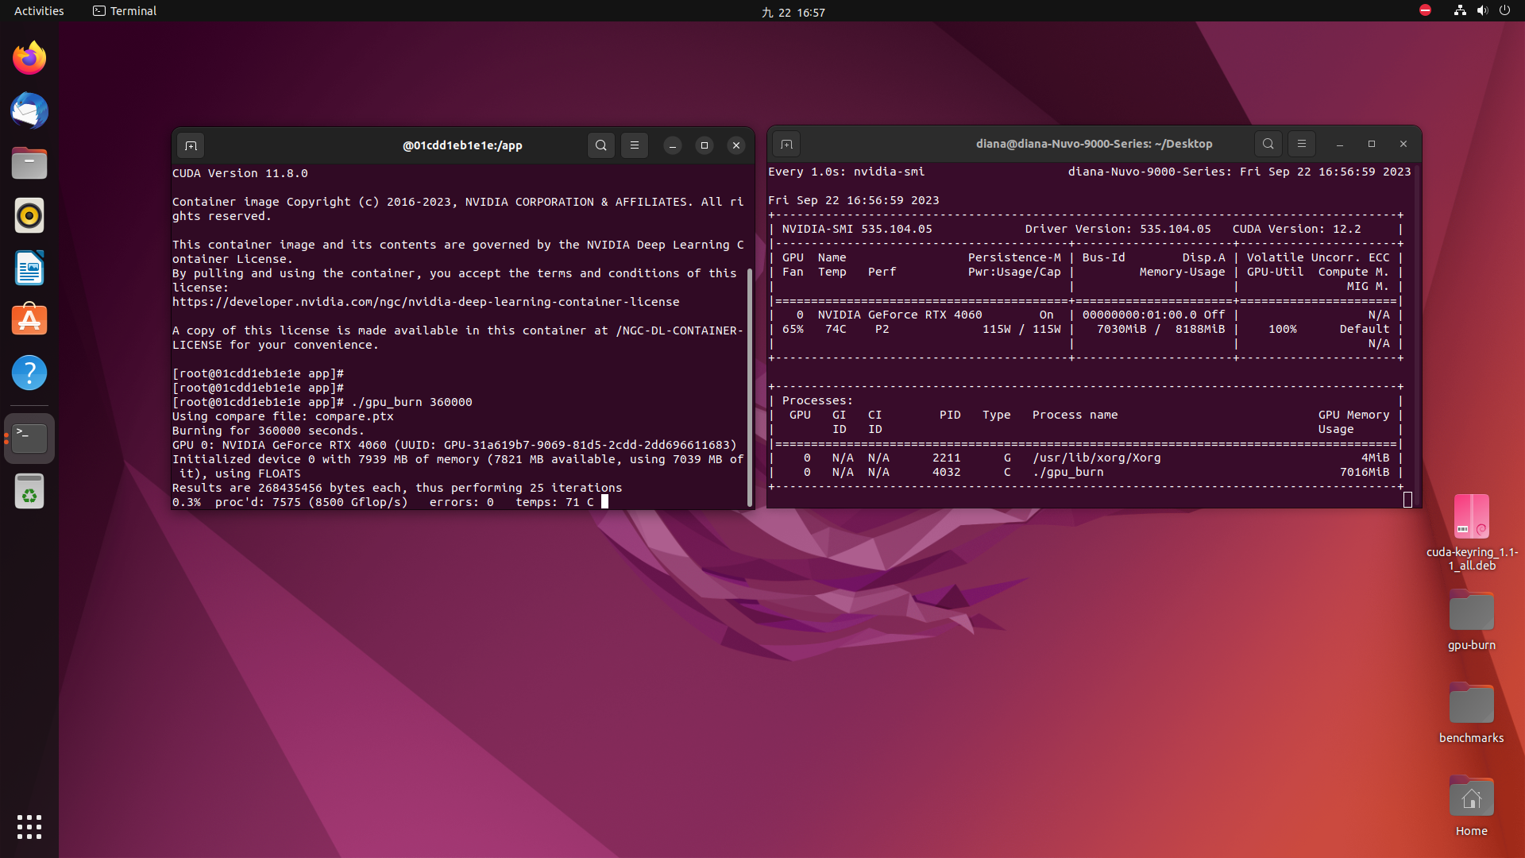Open Trash from the dock
Screen dimensions: 1525x858
[x=29, y=492]
